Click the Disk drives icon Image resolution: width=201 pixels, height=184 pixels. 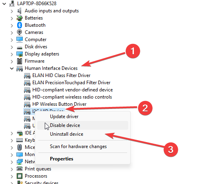20,47
